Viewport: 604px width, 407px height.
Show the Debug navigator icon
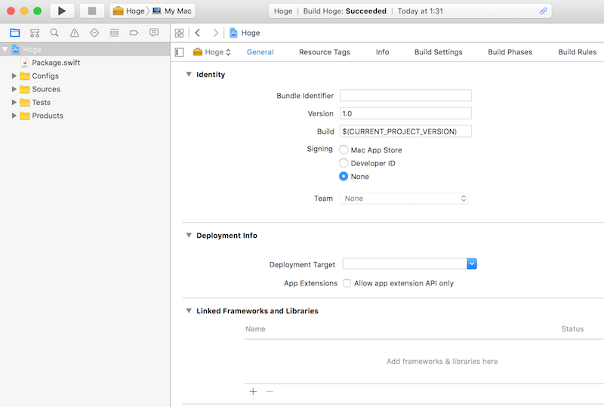pyautogui.click(x=115, y=32)
